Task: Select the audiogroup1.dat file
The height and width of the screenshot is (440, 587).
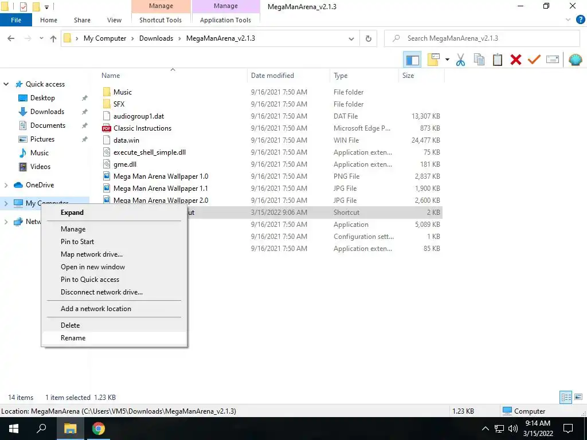Action: (139, 116)
